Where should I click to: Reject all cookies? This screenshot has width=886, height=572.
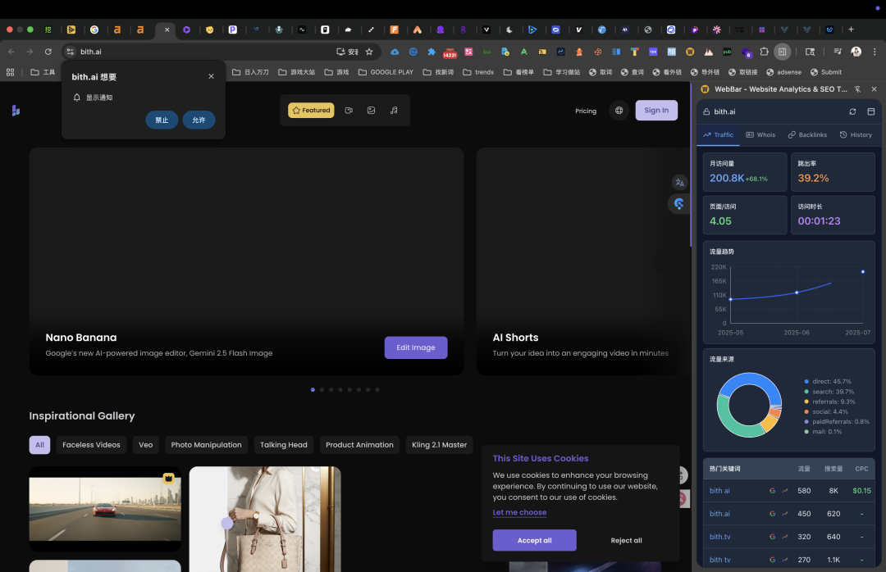click(626, 540)
